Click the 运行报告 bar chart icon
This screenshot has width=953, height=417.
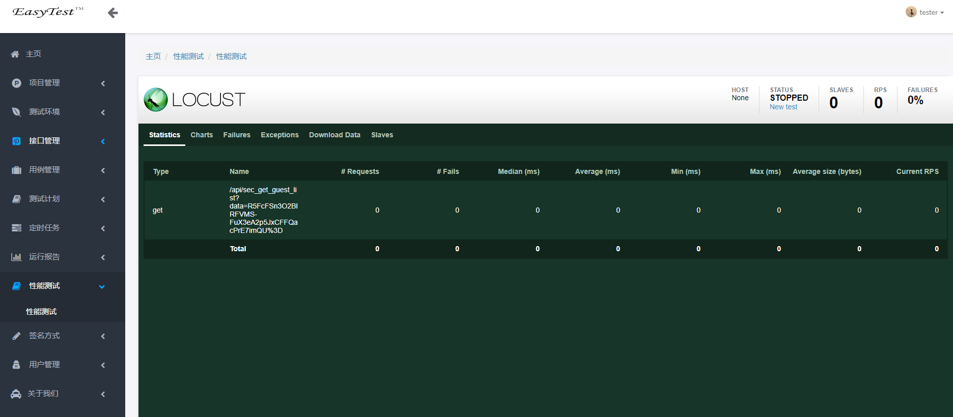pyautogui.click(x=17, y=257)
